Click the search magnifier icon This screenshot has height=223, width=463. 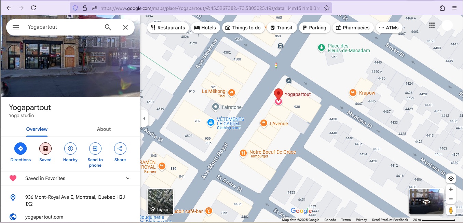click(x=108, y=27)
